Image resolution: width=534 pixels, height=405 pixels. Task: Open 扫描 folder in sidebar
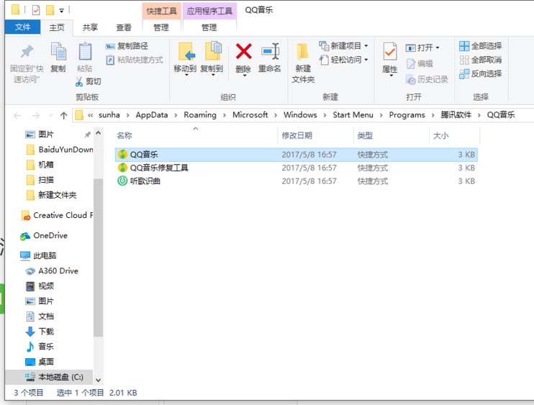click(40, 180)
